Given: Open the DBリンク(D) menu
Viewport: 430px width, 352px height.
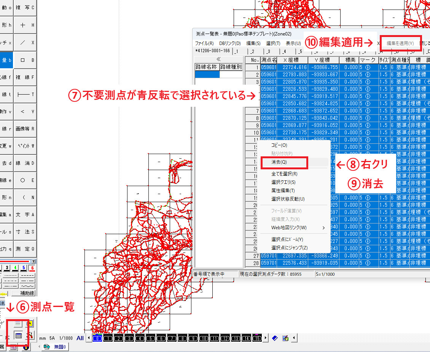Looking at the screenshot, I should tap(230, 43).
